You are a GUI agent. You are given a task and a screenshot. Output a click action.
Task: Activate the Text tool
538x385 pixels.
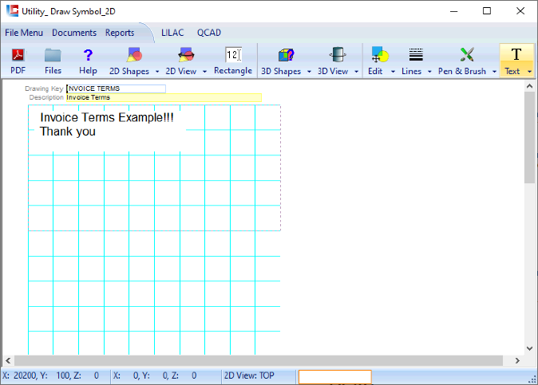coord(516,55)
